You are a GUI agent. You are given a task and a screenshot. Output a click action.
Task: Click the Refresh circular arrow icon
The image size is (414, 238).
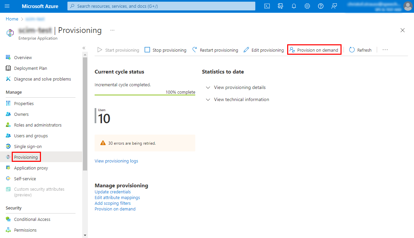point(352,50)
